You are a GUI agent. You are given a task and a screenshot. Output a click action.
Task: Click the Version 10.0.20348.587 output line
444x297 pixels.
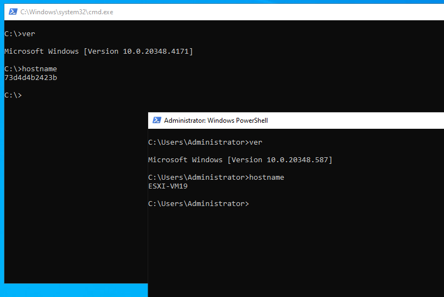(240, 160)
